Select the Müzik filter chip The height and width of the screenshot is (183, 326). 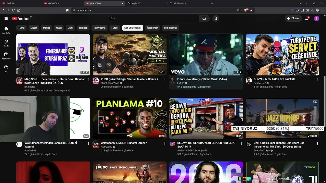point(34,28)
